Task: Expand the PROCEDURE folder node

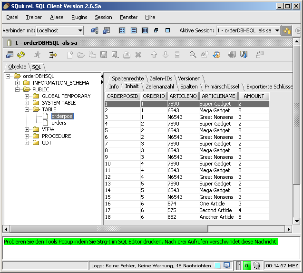Action: tap(27, 136)
